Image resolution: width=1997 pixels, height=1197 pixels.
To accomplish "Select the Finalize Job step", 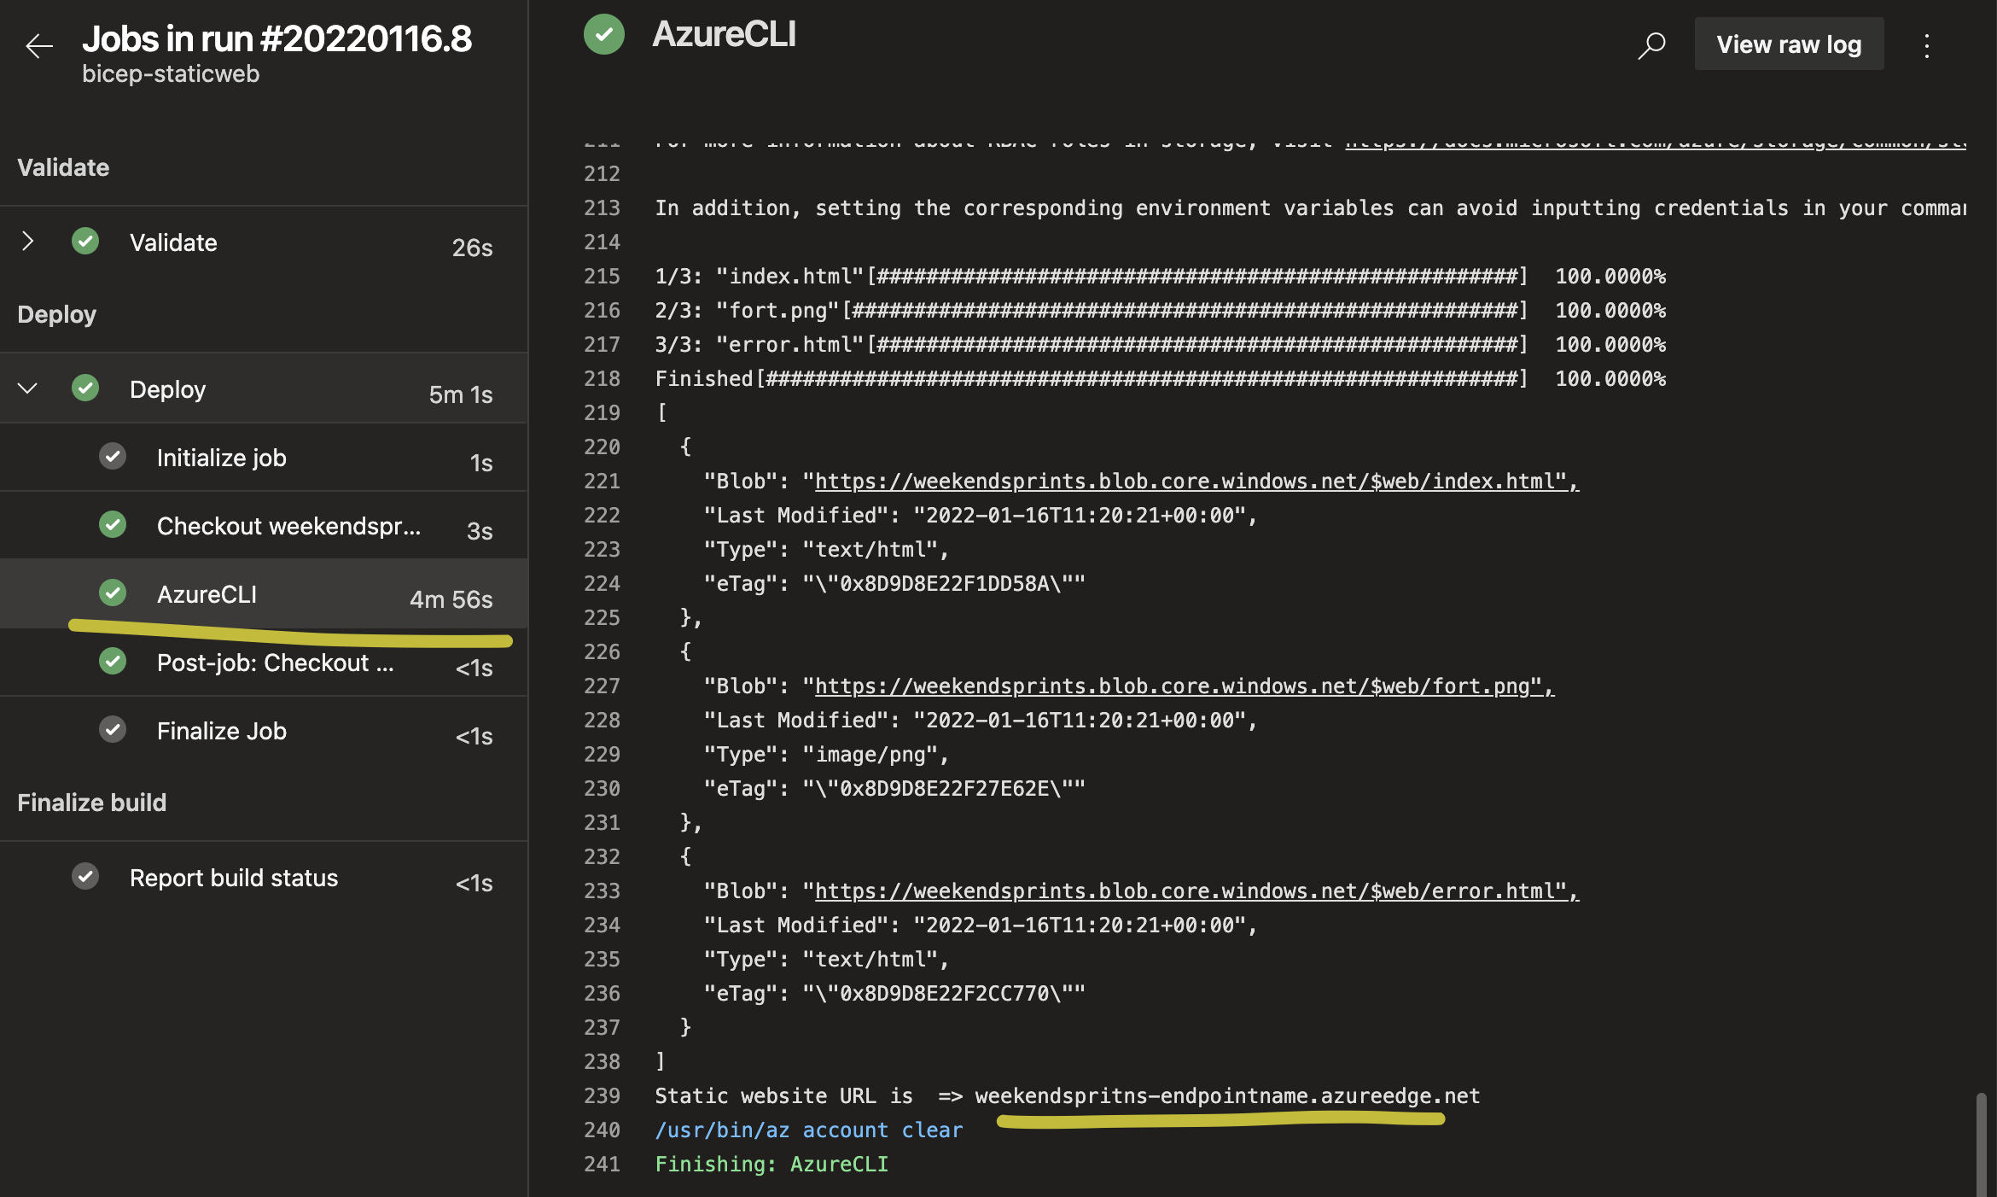I will tap(222, 731).
